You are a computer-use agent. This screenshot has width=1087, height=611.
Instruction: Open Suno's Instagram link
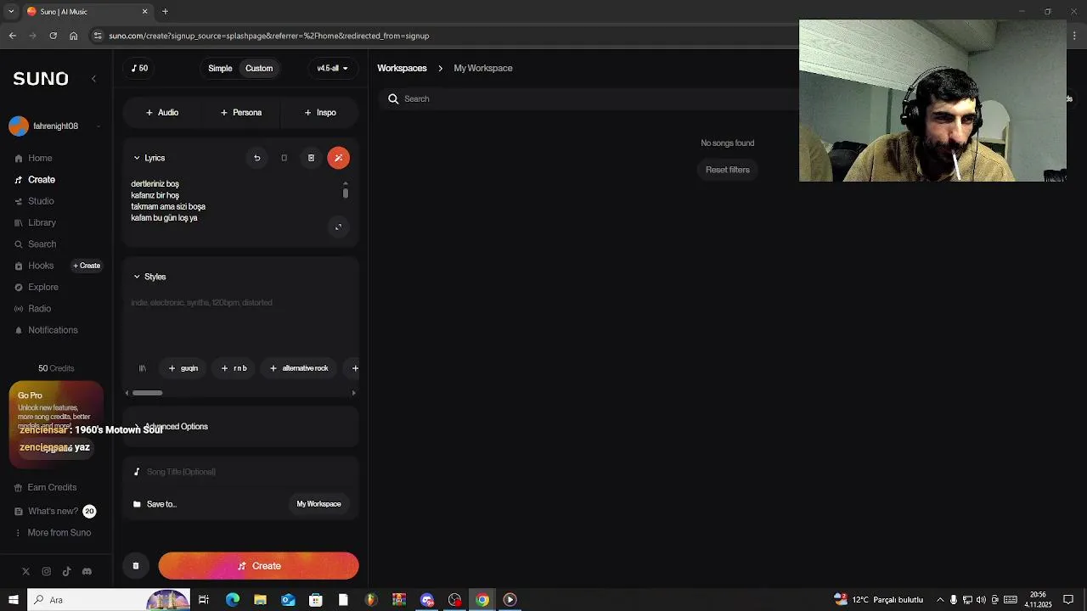coord(46,572)
